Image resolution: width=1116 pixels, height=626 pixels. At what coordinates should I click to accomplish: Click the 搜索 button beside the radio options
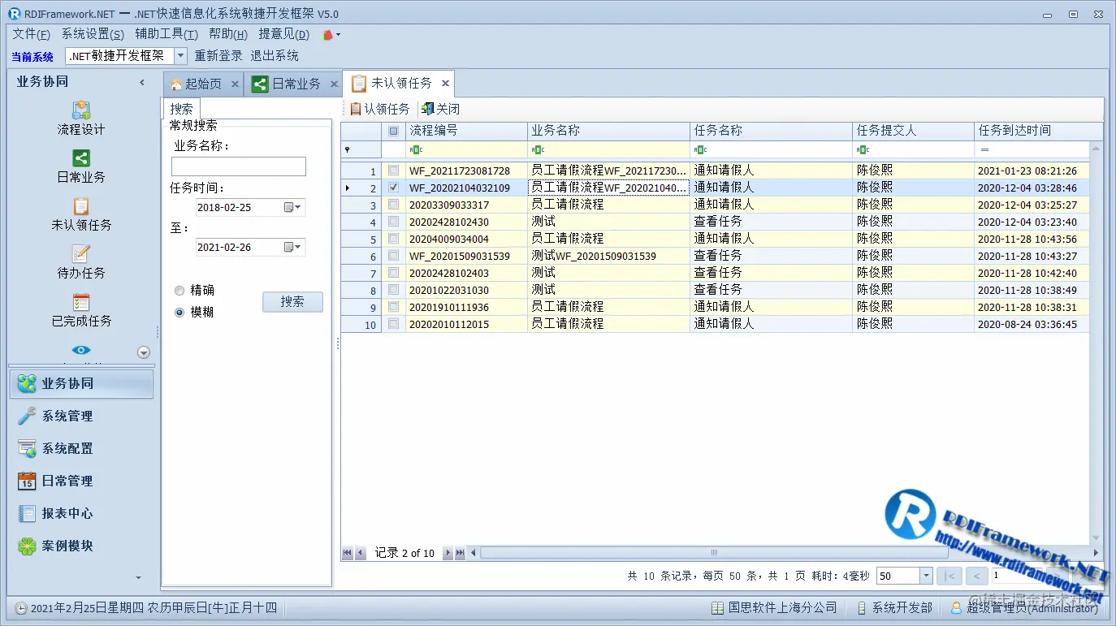(292, 302)
